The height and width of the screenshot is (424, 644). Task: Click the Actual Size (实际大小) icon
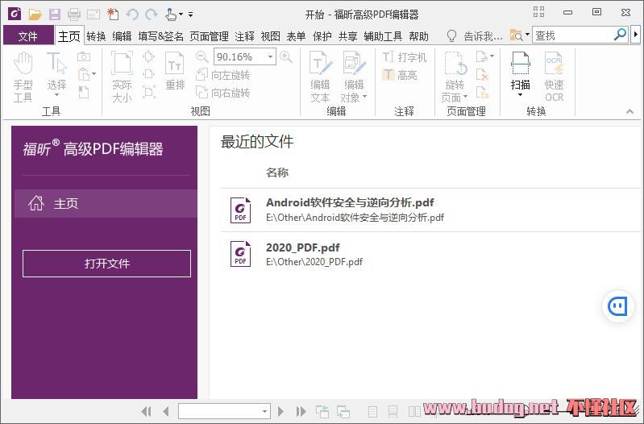(x=122, y=77)
